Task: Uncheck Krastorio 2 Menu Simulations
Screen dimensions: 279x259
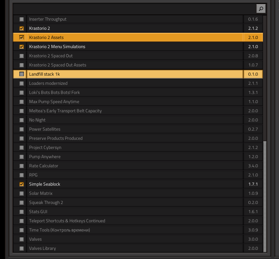Action: [22, 46]
